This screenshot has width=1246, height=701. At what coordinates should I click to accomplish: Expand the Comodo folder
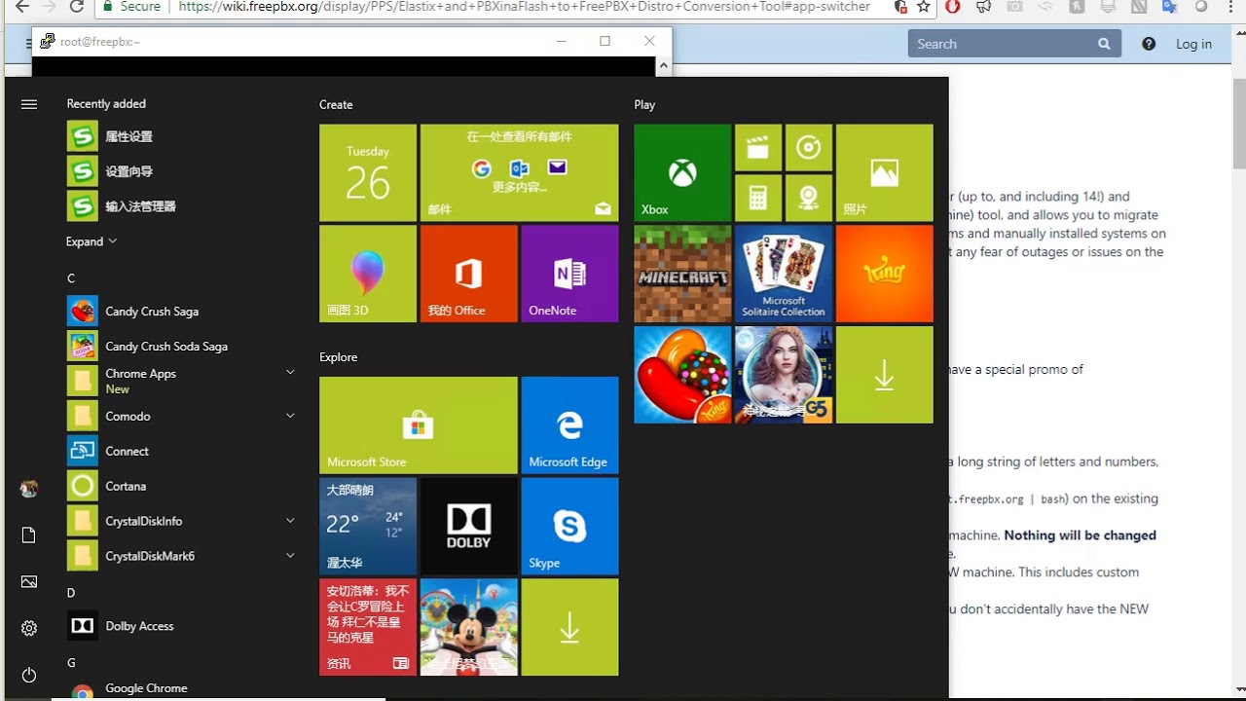[x=290, y=416]
